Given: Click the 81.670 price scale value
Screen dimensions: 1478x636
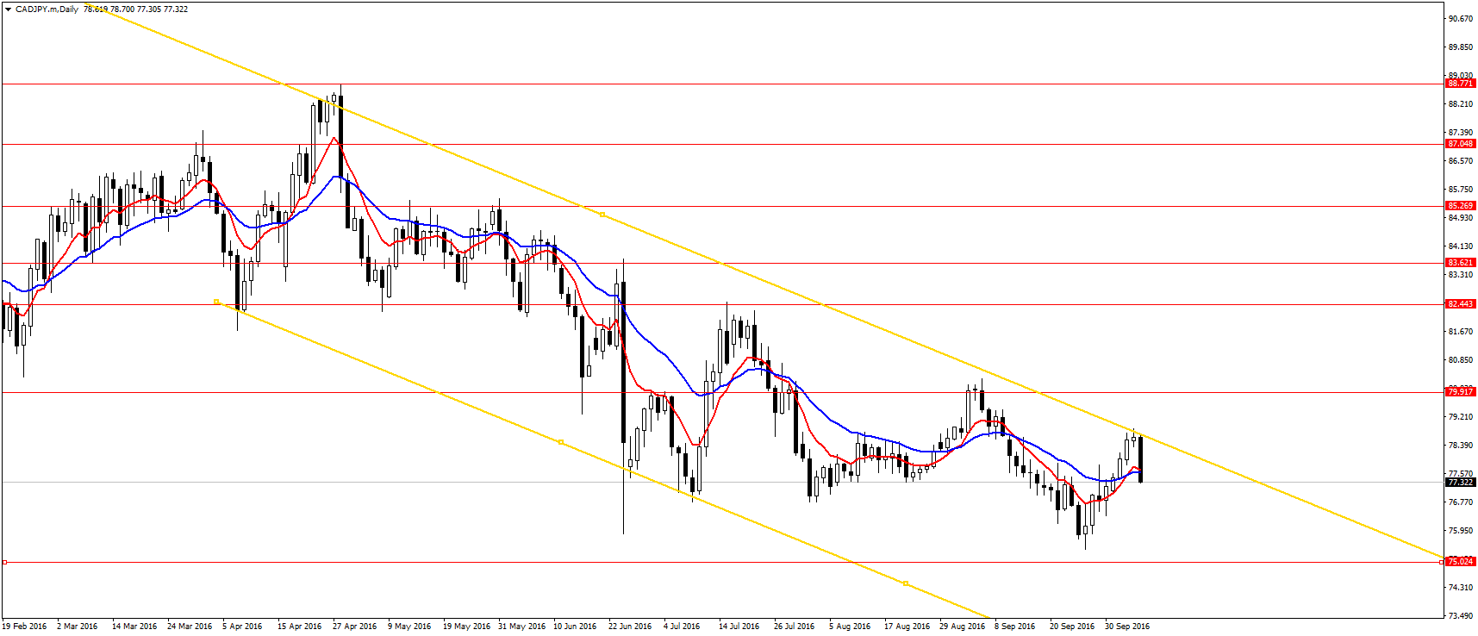Looking at the screenshot, I should pyautogui.click(x=1461, y=332).
